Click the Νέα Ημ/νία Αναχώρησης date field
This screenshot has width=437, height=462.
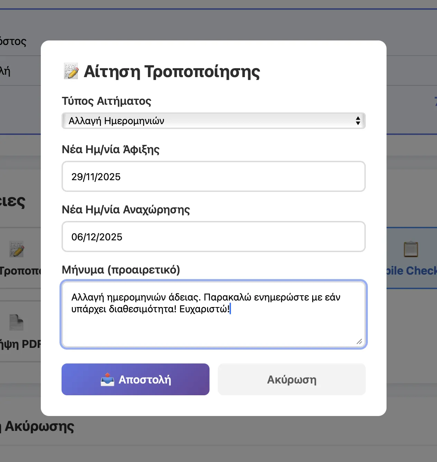click(213, 237)
